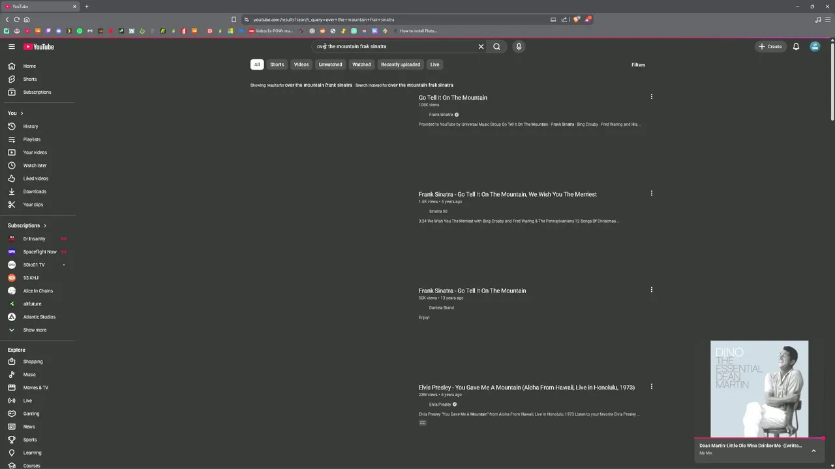Reload the page using the browser refresh icon
This screenshot has width=835, height=469.
[16, 20]
